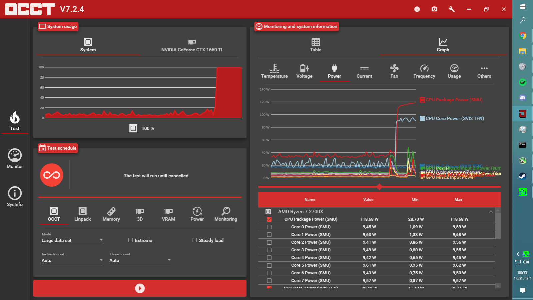Show Temperature sensors graph
The height and width of the screenshot is (300, 533).
coord(274,71)
